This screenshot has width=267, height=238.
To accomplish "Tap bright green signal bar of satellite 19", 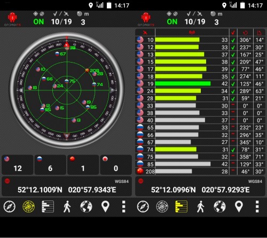I will pos(183,83).
